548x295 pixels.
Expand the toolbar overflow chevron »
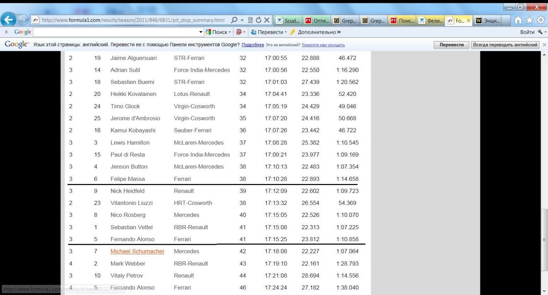tap(339, 32)
